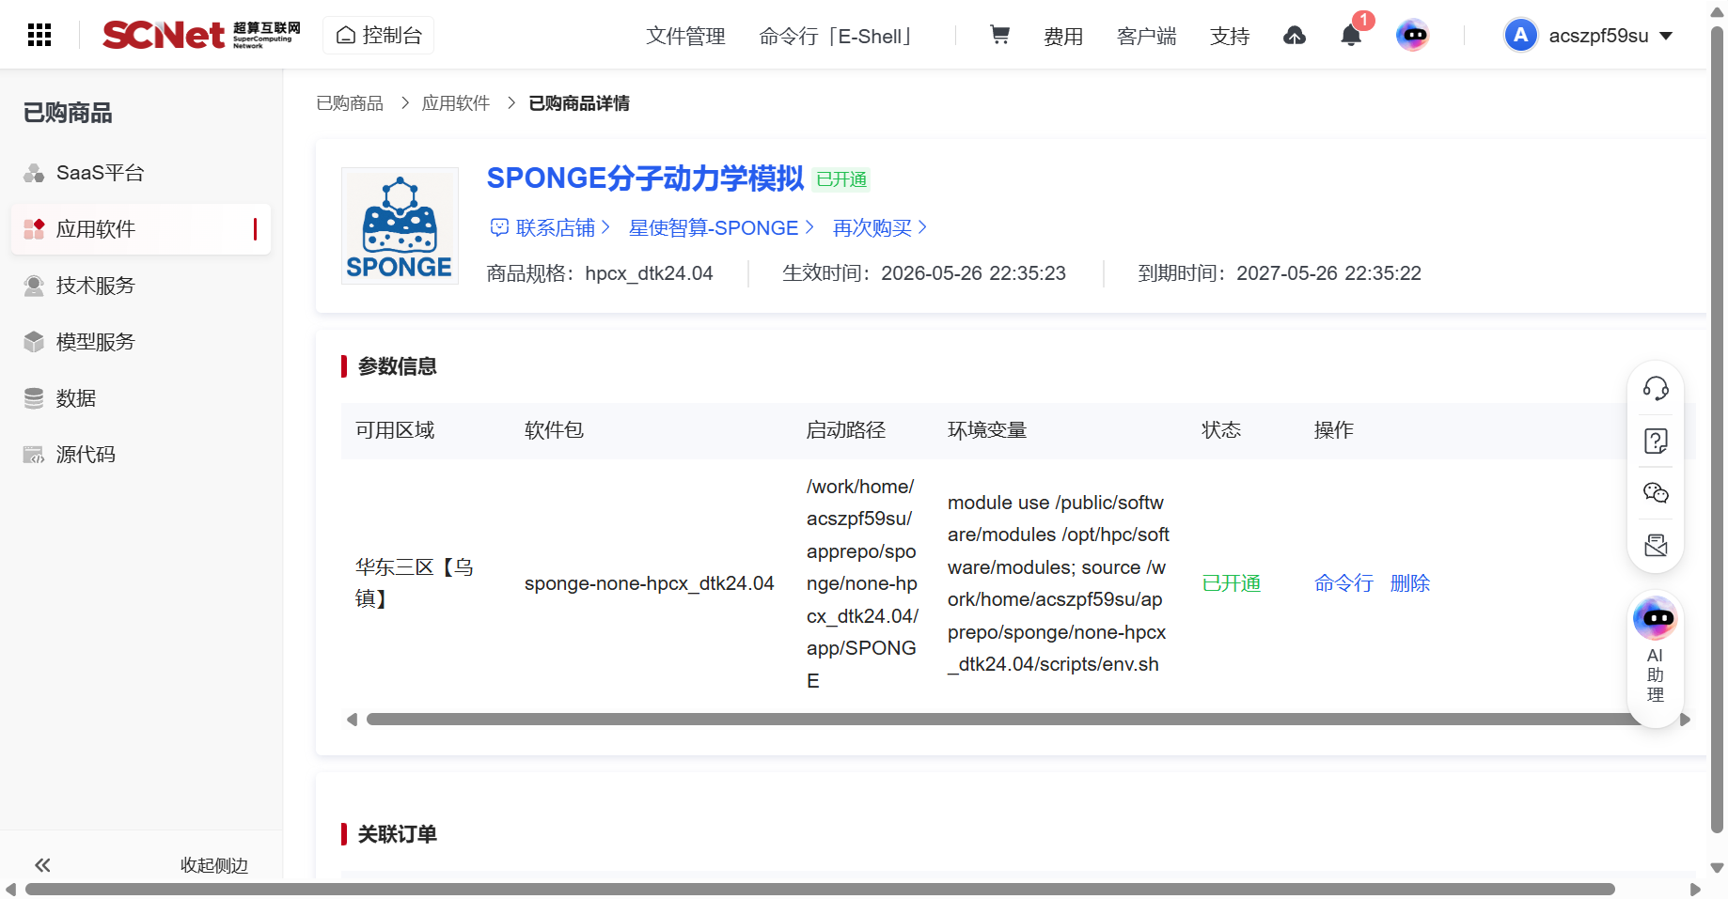Click the page bottom horizontal scrollbar
The image size is (1728, 899).
pos(820,890)
